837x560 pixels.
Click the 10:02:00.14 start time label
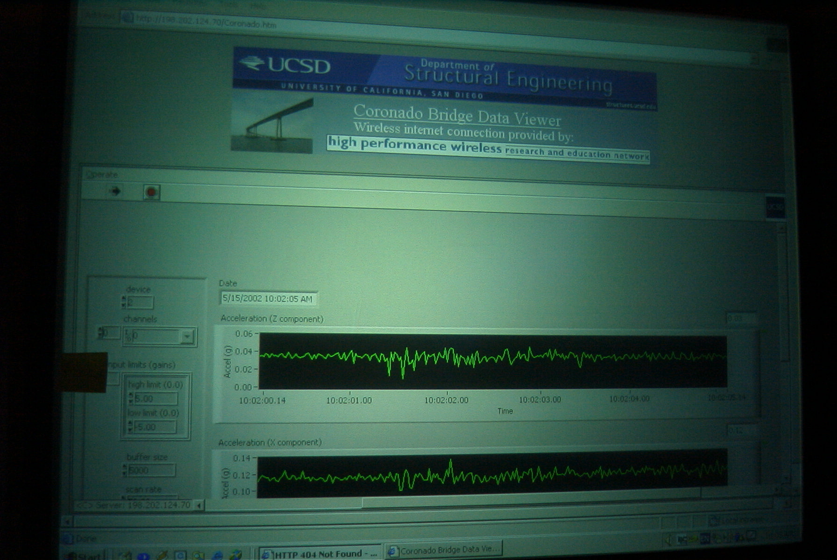coord(262,400)
